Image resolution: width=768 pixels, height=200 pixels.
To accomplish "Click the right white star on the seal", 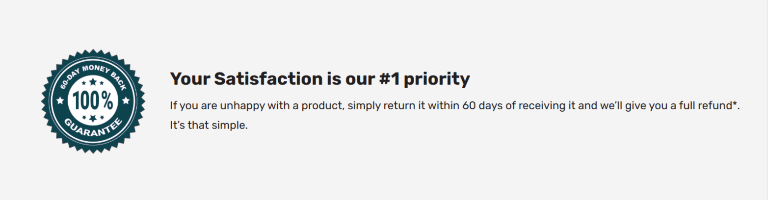I will tap(126, 100).
